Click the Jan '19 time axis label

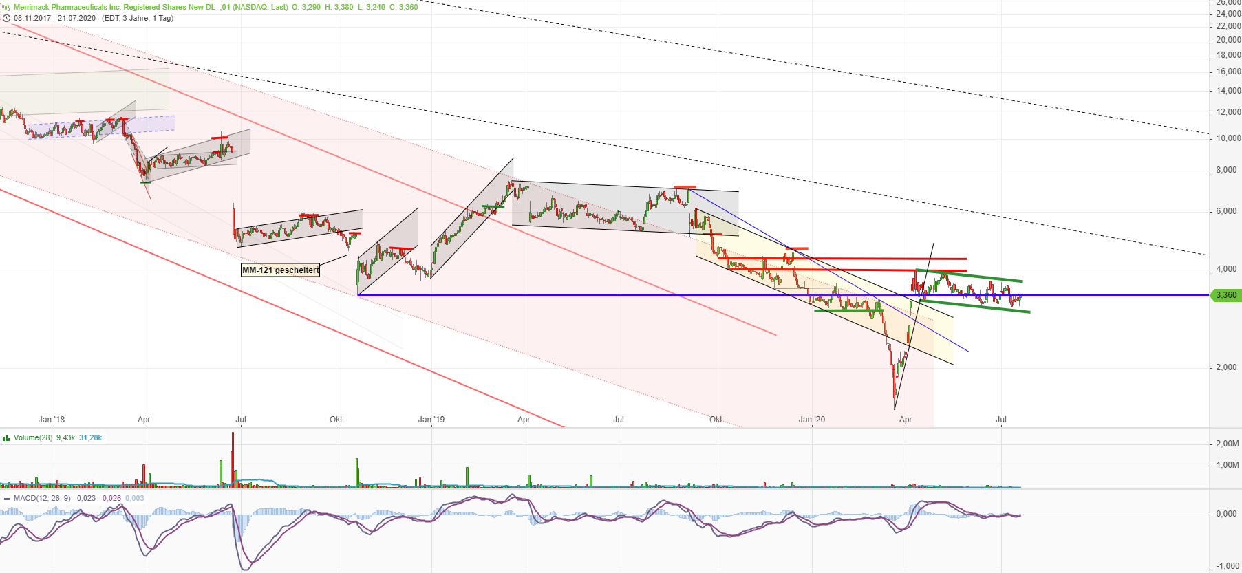click(x=431, y=419)
